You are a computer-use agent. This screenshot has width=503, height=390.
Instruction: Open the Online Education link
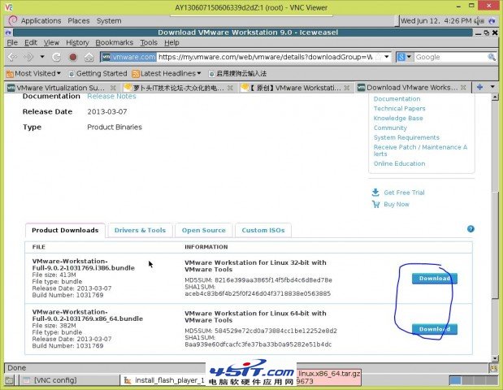coord(399,163)
